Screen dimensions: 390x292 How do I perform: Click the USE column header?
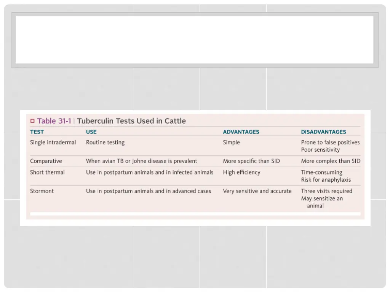[x=91, y=132]
